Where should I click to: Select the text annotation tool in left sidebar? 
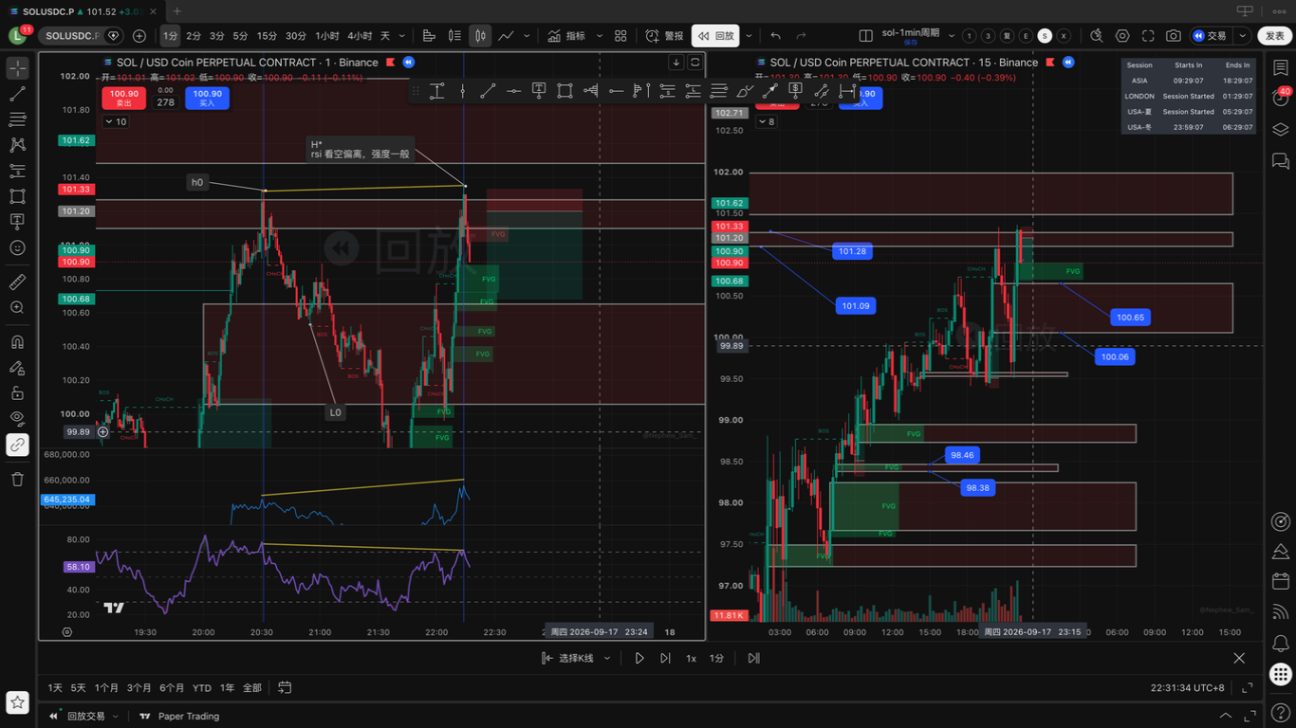(x=17, y=222)
